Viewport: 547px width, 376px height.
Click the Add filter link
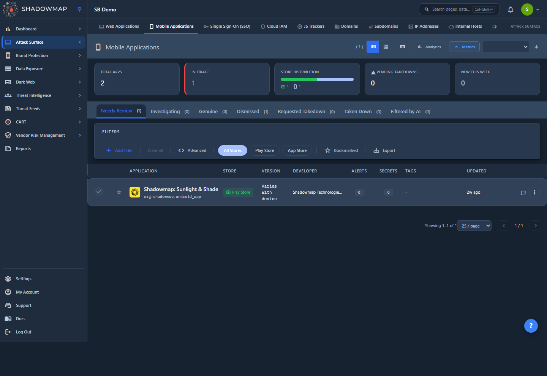120,150
